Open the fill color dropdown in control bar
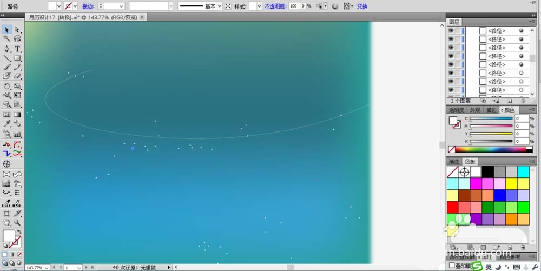This screenshot has width=541, height=271. 58,6
